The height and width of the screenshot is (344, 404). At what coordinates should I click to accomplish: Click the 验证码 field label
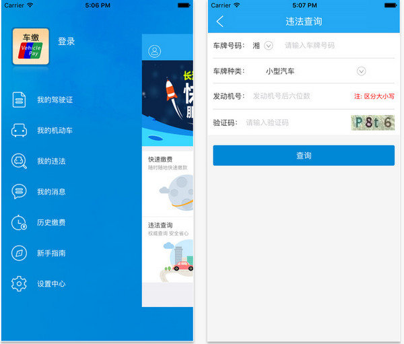[225, 123]
